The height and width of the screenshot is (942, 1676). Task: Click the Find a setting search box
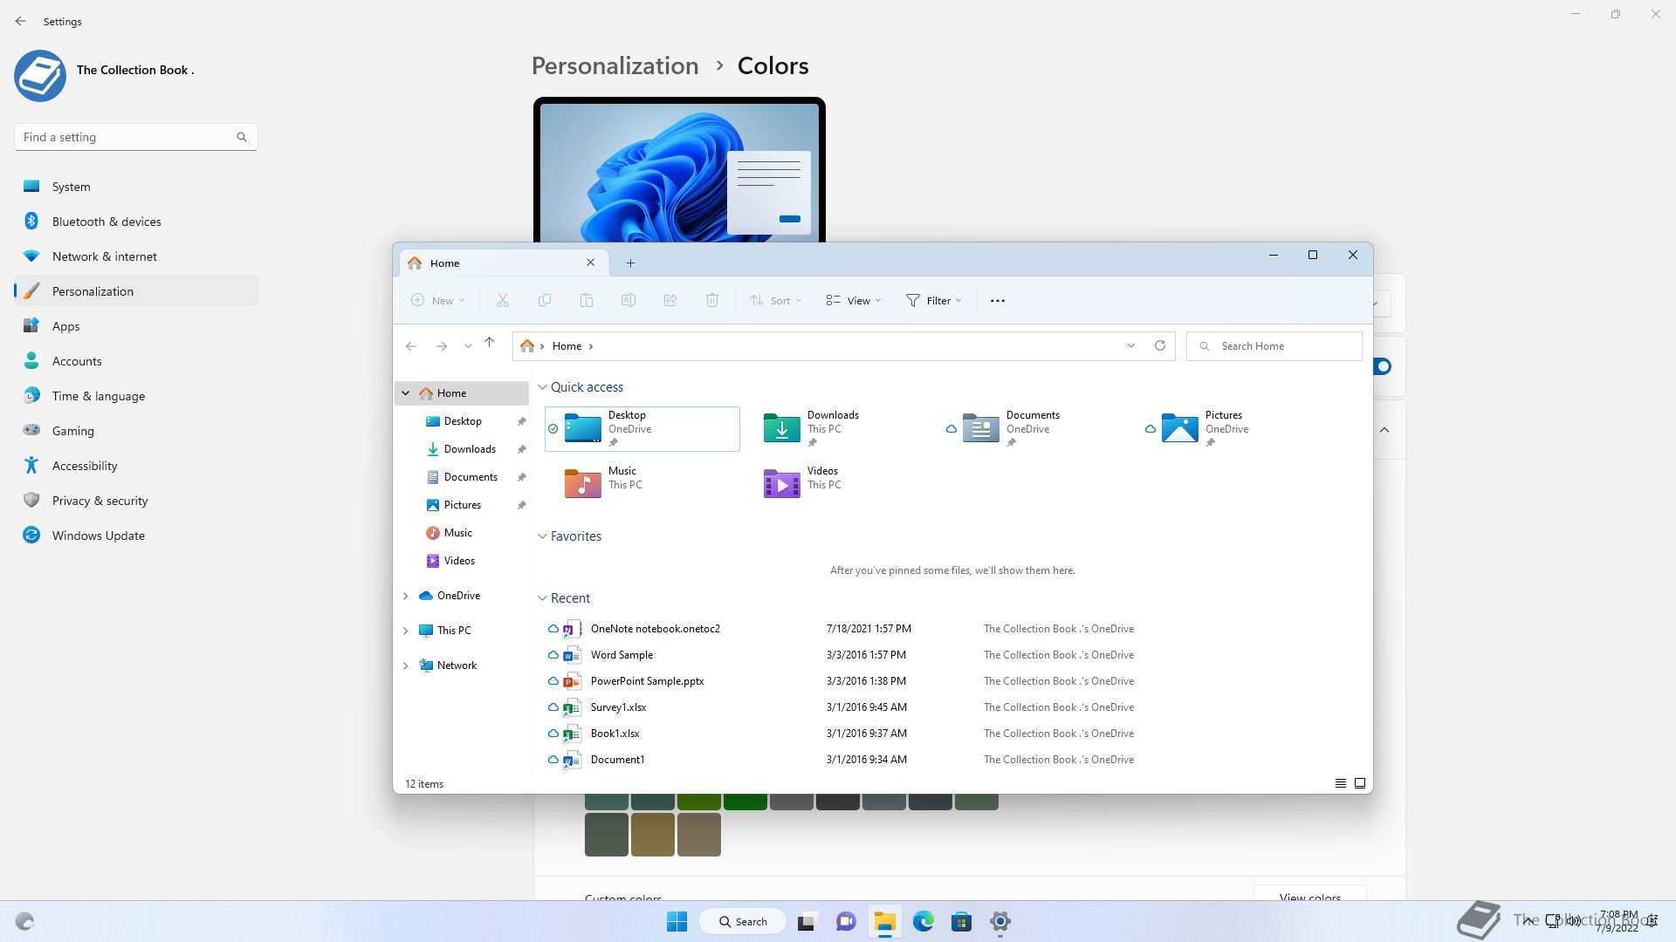click(x=136, y=137)
